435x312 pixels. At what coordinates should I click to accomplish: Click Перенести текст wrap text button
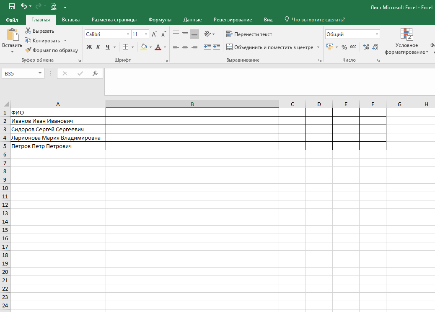pos(249,34)
